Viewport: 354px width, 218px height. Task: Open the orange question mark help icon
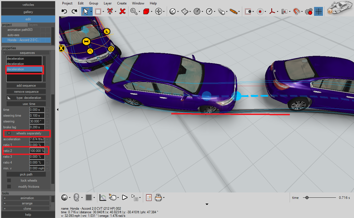click(330, 11)
